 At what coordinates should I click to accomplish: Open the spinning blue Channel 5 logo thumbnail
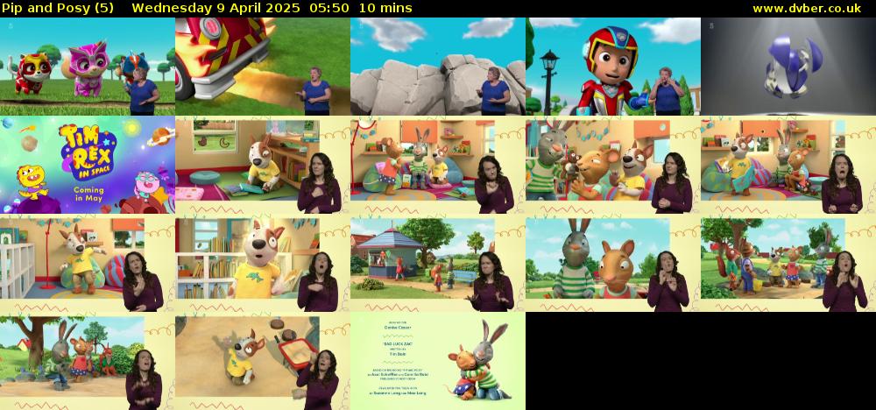pos(788,67)
